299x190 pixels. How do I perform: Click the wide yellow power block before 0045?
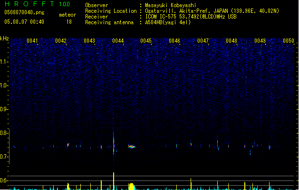131,186
